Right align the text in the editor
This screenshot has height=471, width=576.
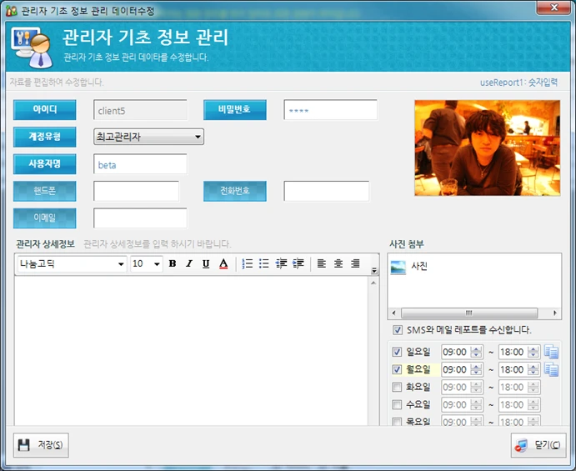(x=355, y=263)
